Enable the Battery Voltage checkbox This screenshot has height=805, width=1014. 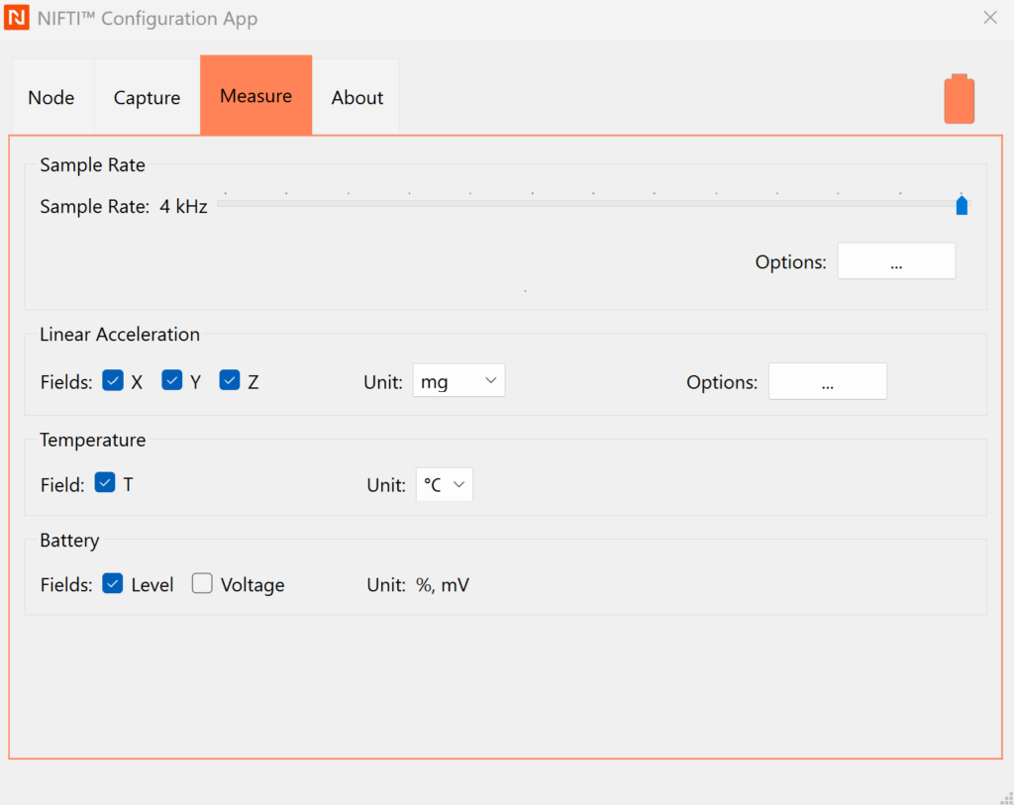[x=202, y=584]
